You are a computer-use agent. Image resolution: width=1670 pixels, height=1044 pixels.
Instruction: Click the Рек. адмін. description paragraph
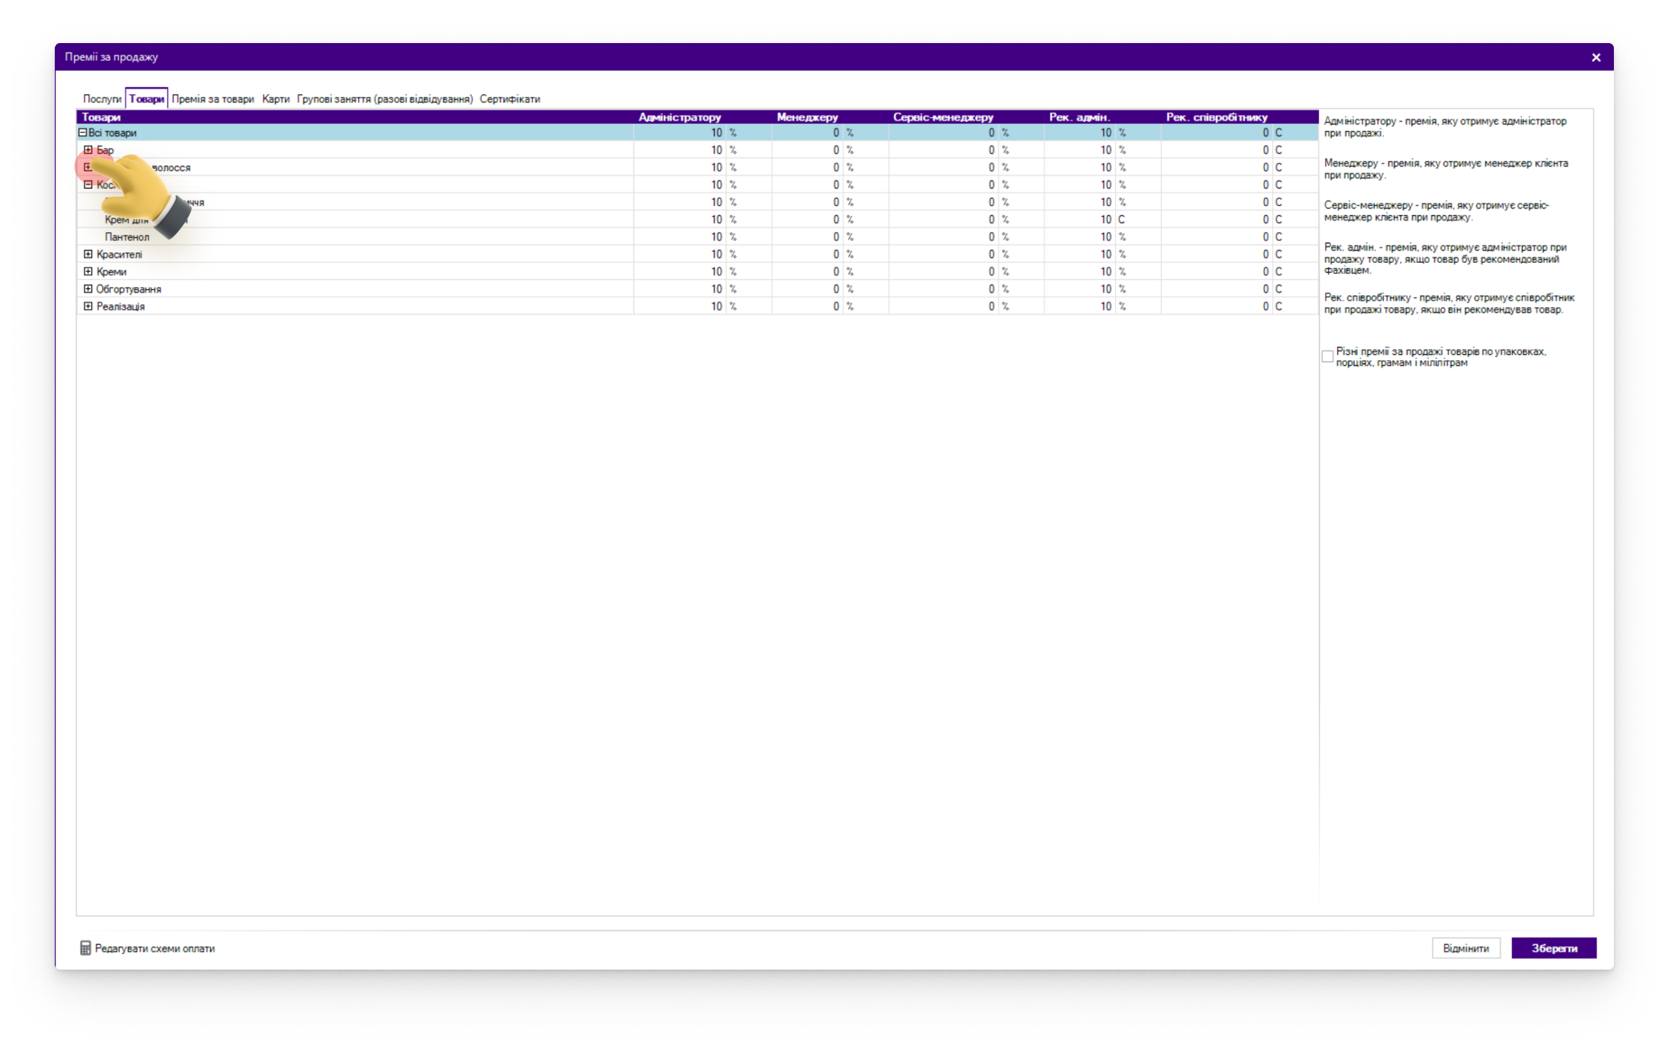tap(1445, 259)
